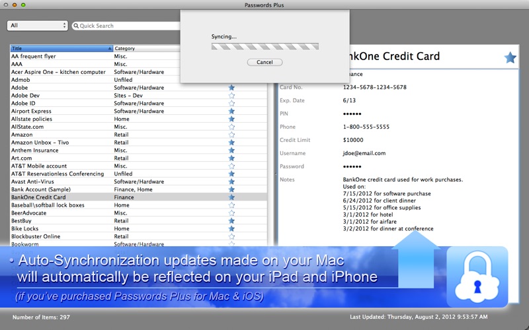Select the Amazon Unbox - Tivo entry
The image size is (529, 330).
click(x=139, y=143)
